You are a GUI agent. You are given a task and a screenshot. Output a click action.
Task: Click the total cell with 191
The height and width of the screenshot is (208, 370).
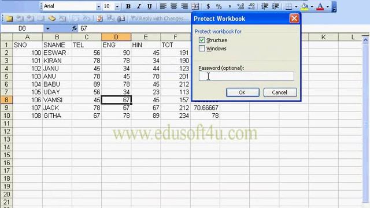175,53
